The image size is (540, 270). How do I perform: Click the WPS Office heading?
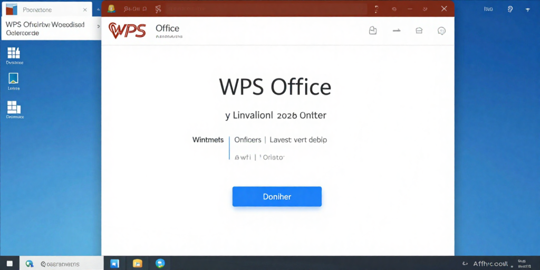[x=275, y=87]
